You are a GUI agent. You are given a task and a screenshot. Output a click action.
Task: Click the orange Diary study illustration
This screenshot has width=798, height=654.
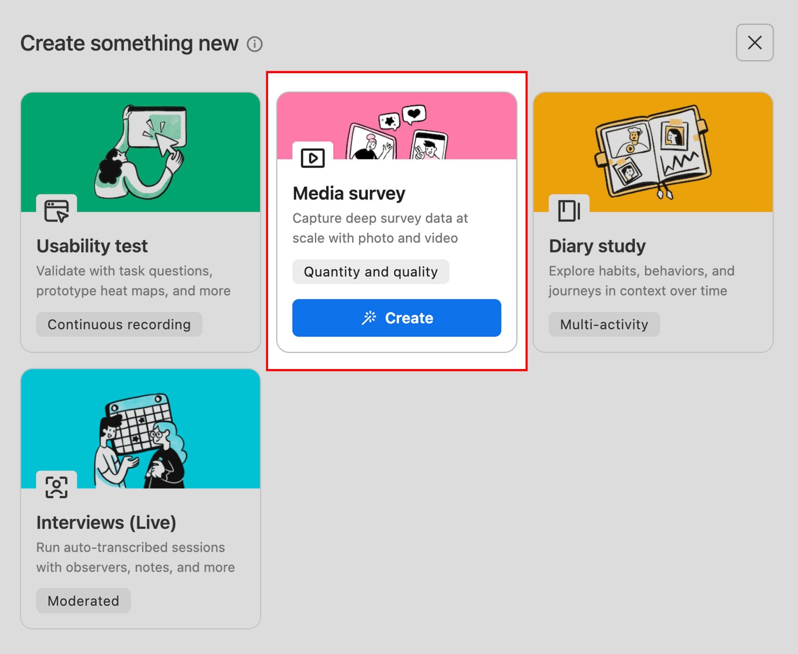pos(653,152)
